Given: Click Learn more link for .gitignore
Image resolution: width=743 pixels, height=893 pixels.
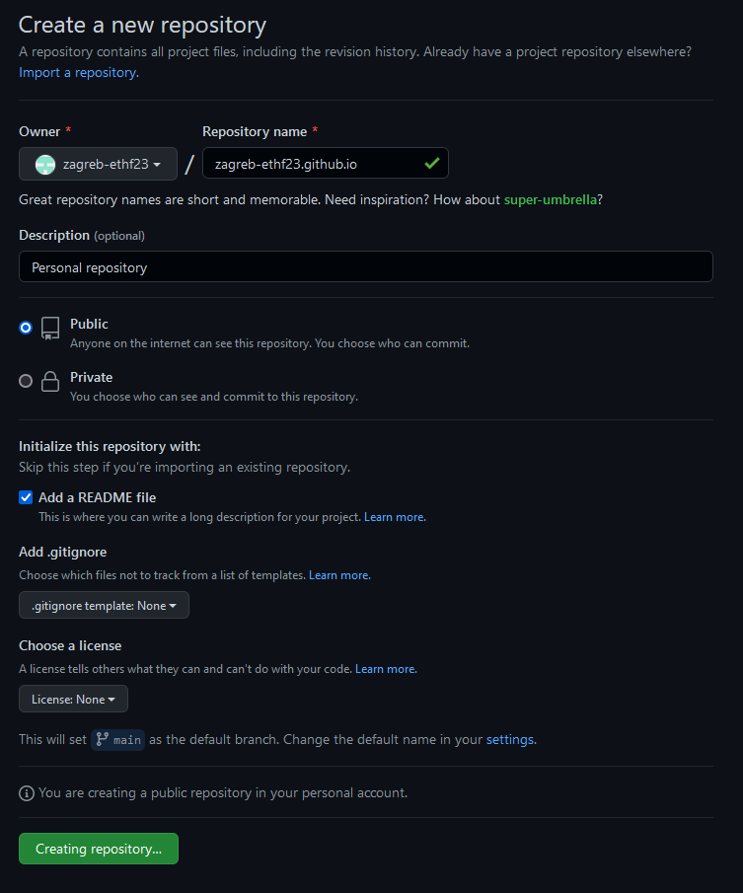Looking at the screenshot, I should coord(339,574).
